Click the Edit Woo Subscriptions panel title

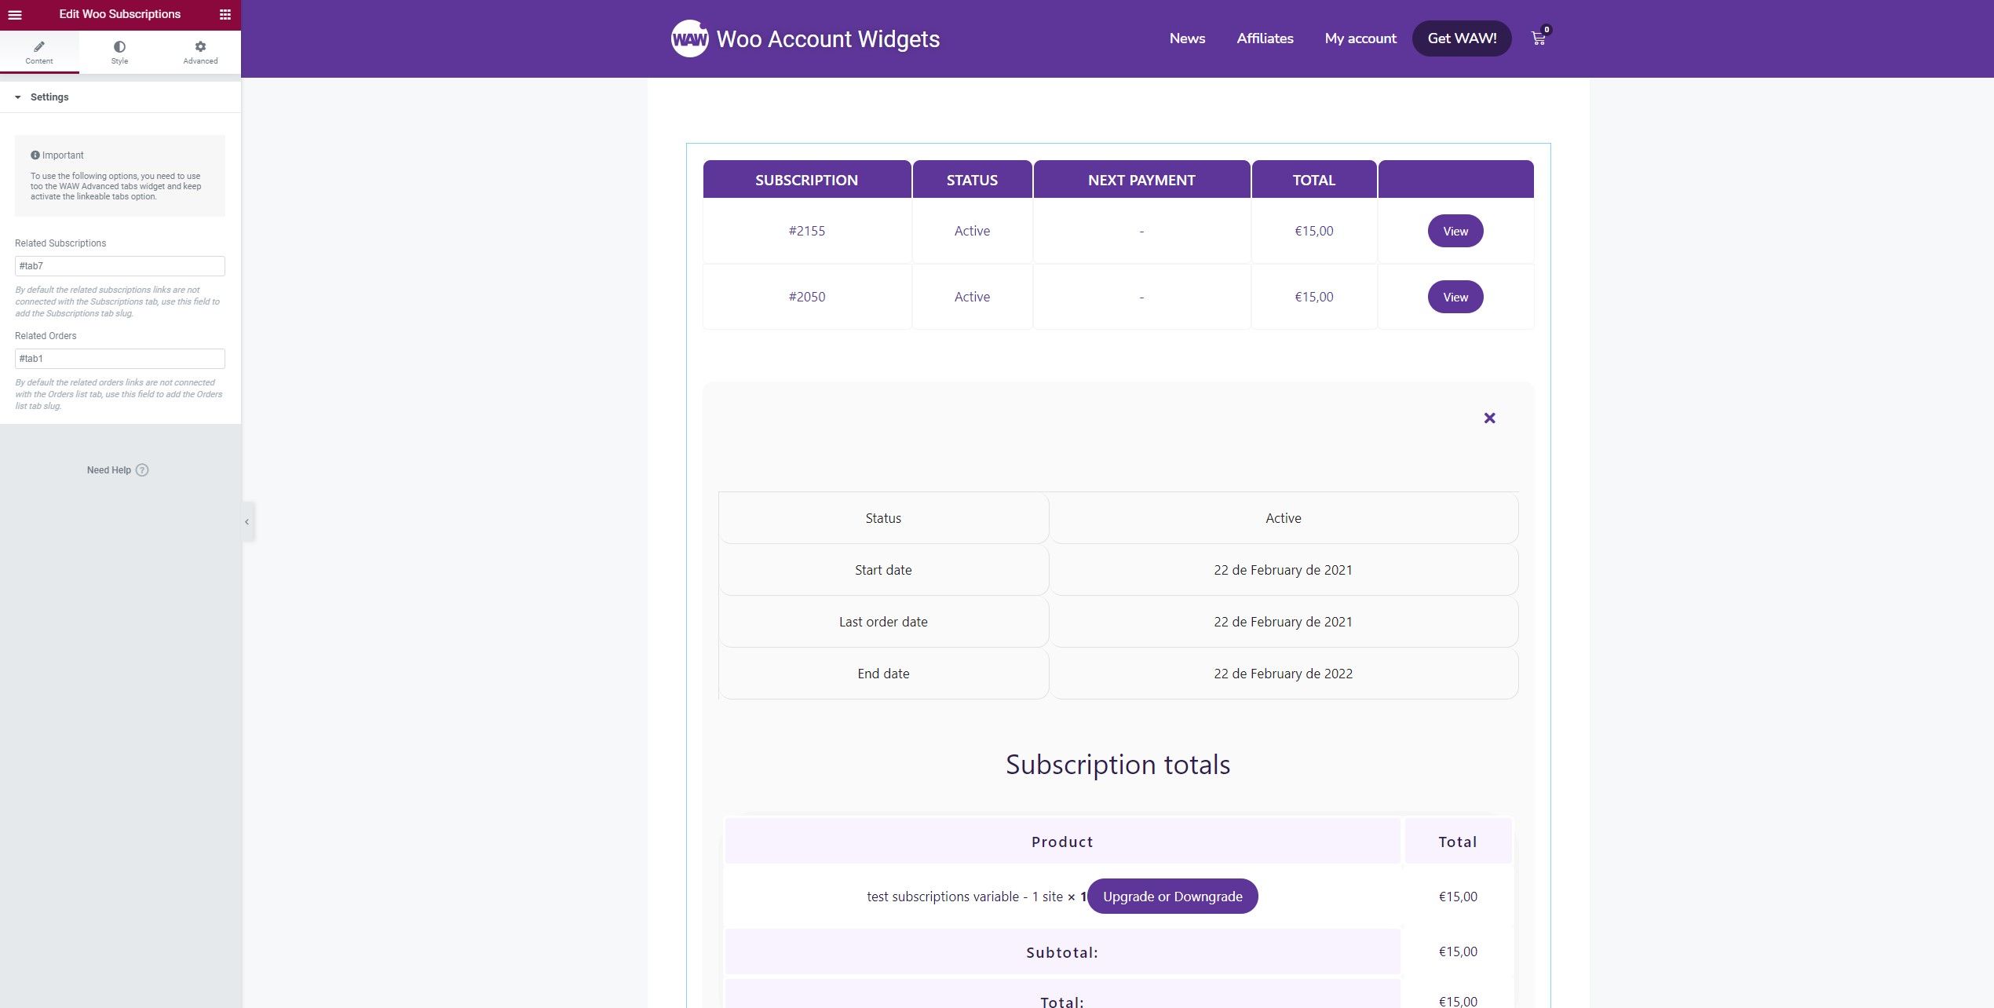pos(120,14)
